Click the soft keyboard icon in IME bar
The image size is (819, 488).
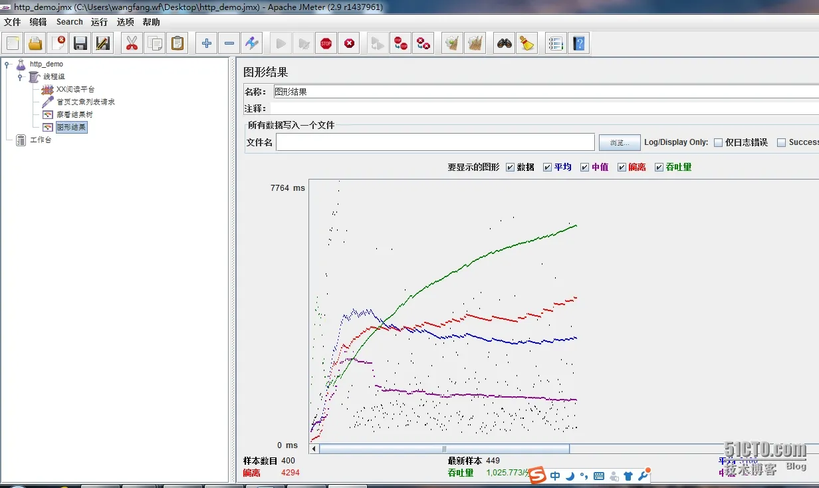[x=598, y=476]
